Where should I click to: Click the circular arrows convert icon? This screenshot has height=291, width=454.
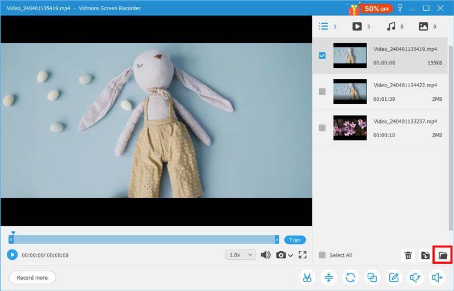351,277
